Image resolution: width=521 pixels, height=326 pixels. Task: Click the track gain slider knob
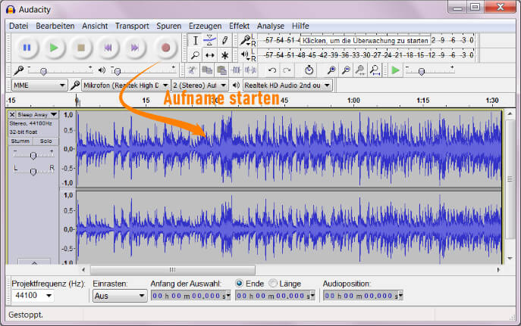(x=33, y=155)
